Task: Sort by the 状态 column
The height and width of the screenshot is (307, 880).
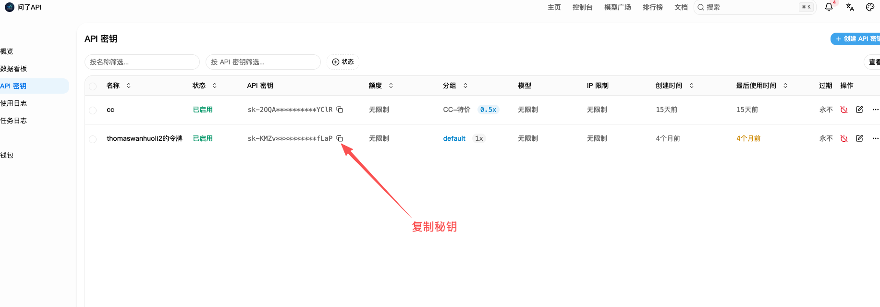Action: [x=205, y=86]
